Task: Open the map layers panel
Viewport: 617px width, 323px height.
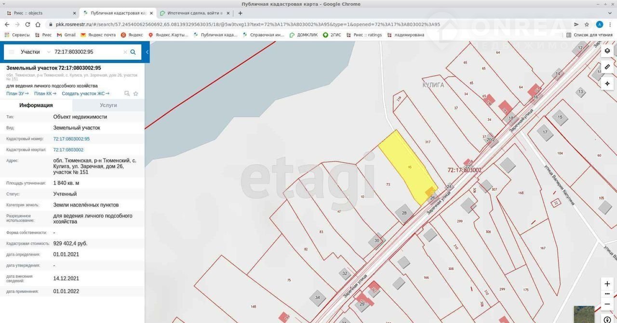Action: coord(607,51)
